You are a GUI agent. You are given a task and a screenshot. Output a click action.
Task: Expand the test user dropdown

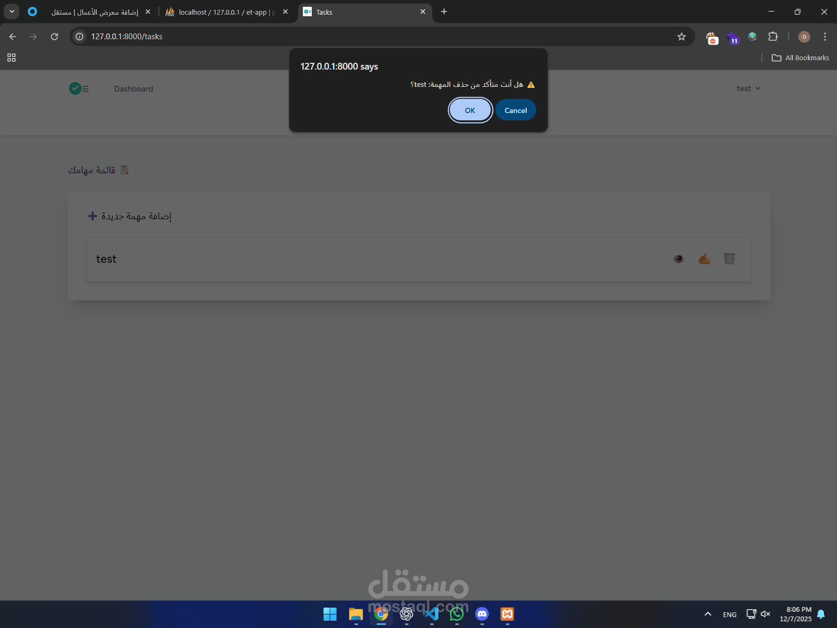click(748, 88)
